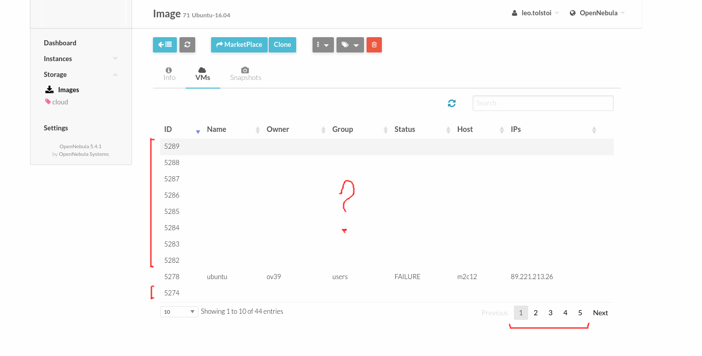The height and width of the screenshot is (356, 702).
Task: Open the Dashboard from the sidebar
Action: tap(60, 43)
